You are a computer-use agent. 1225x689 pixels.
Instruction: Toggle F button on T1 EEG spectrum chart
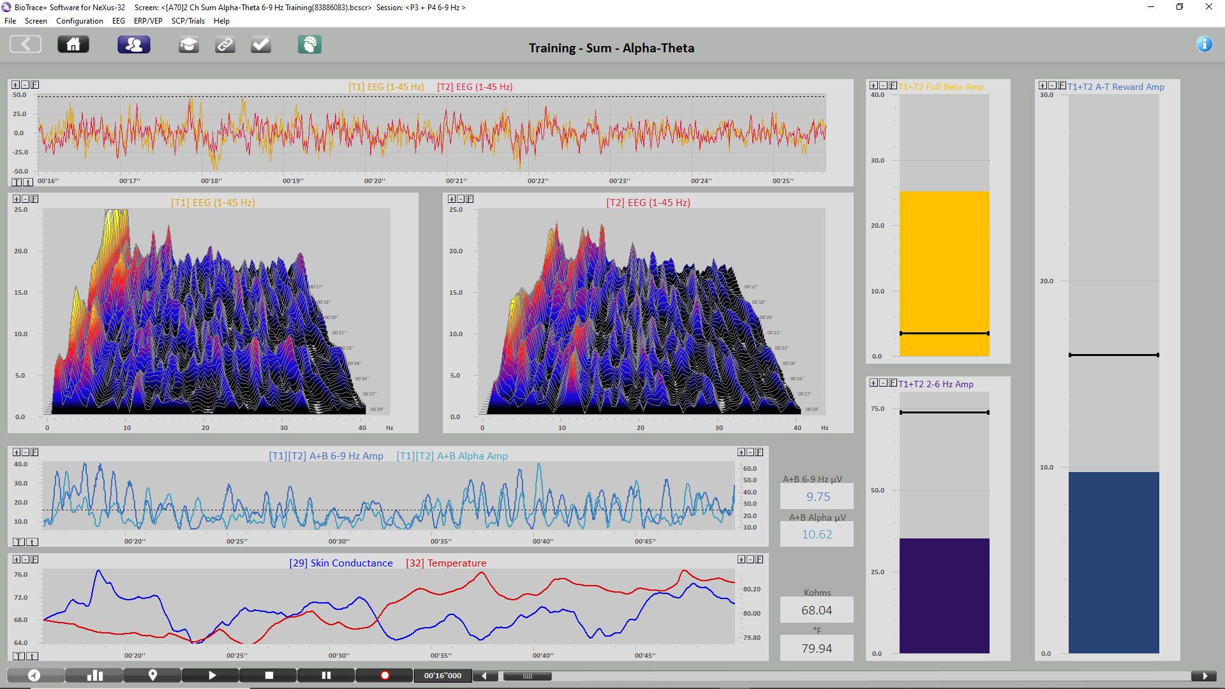[x=35, y=199]
